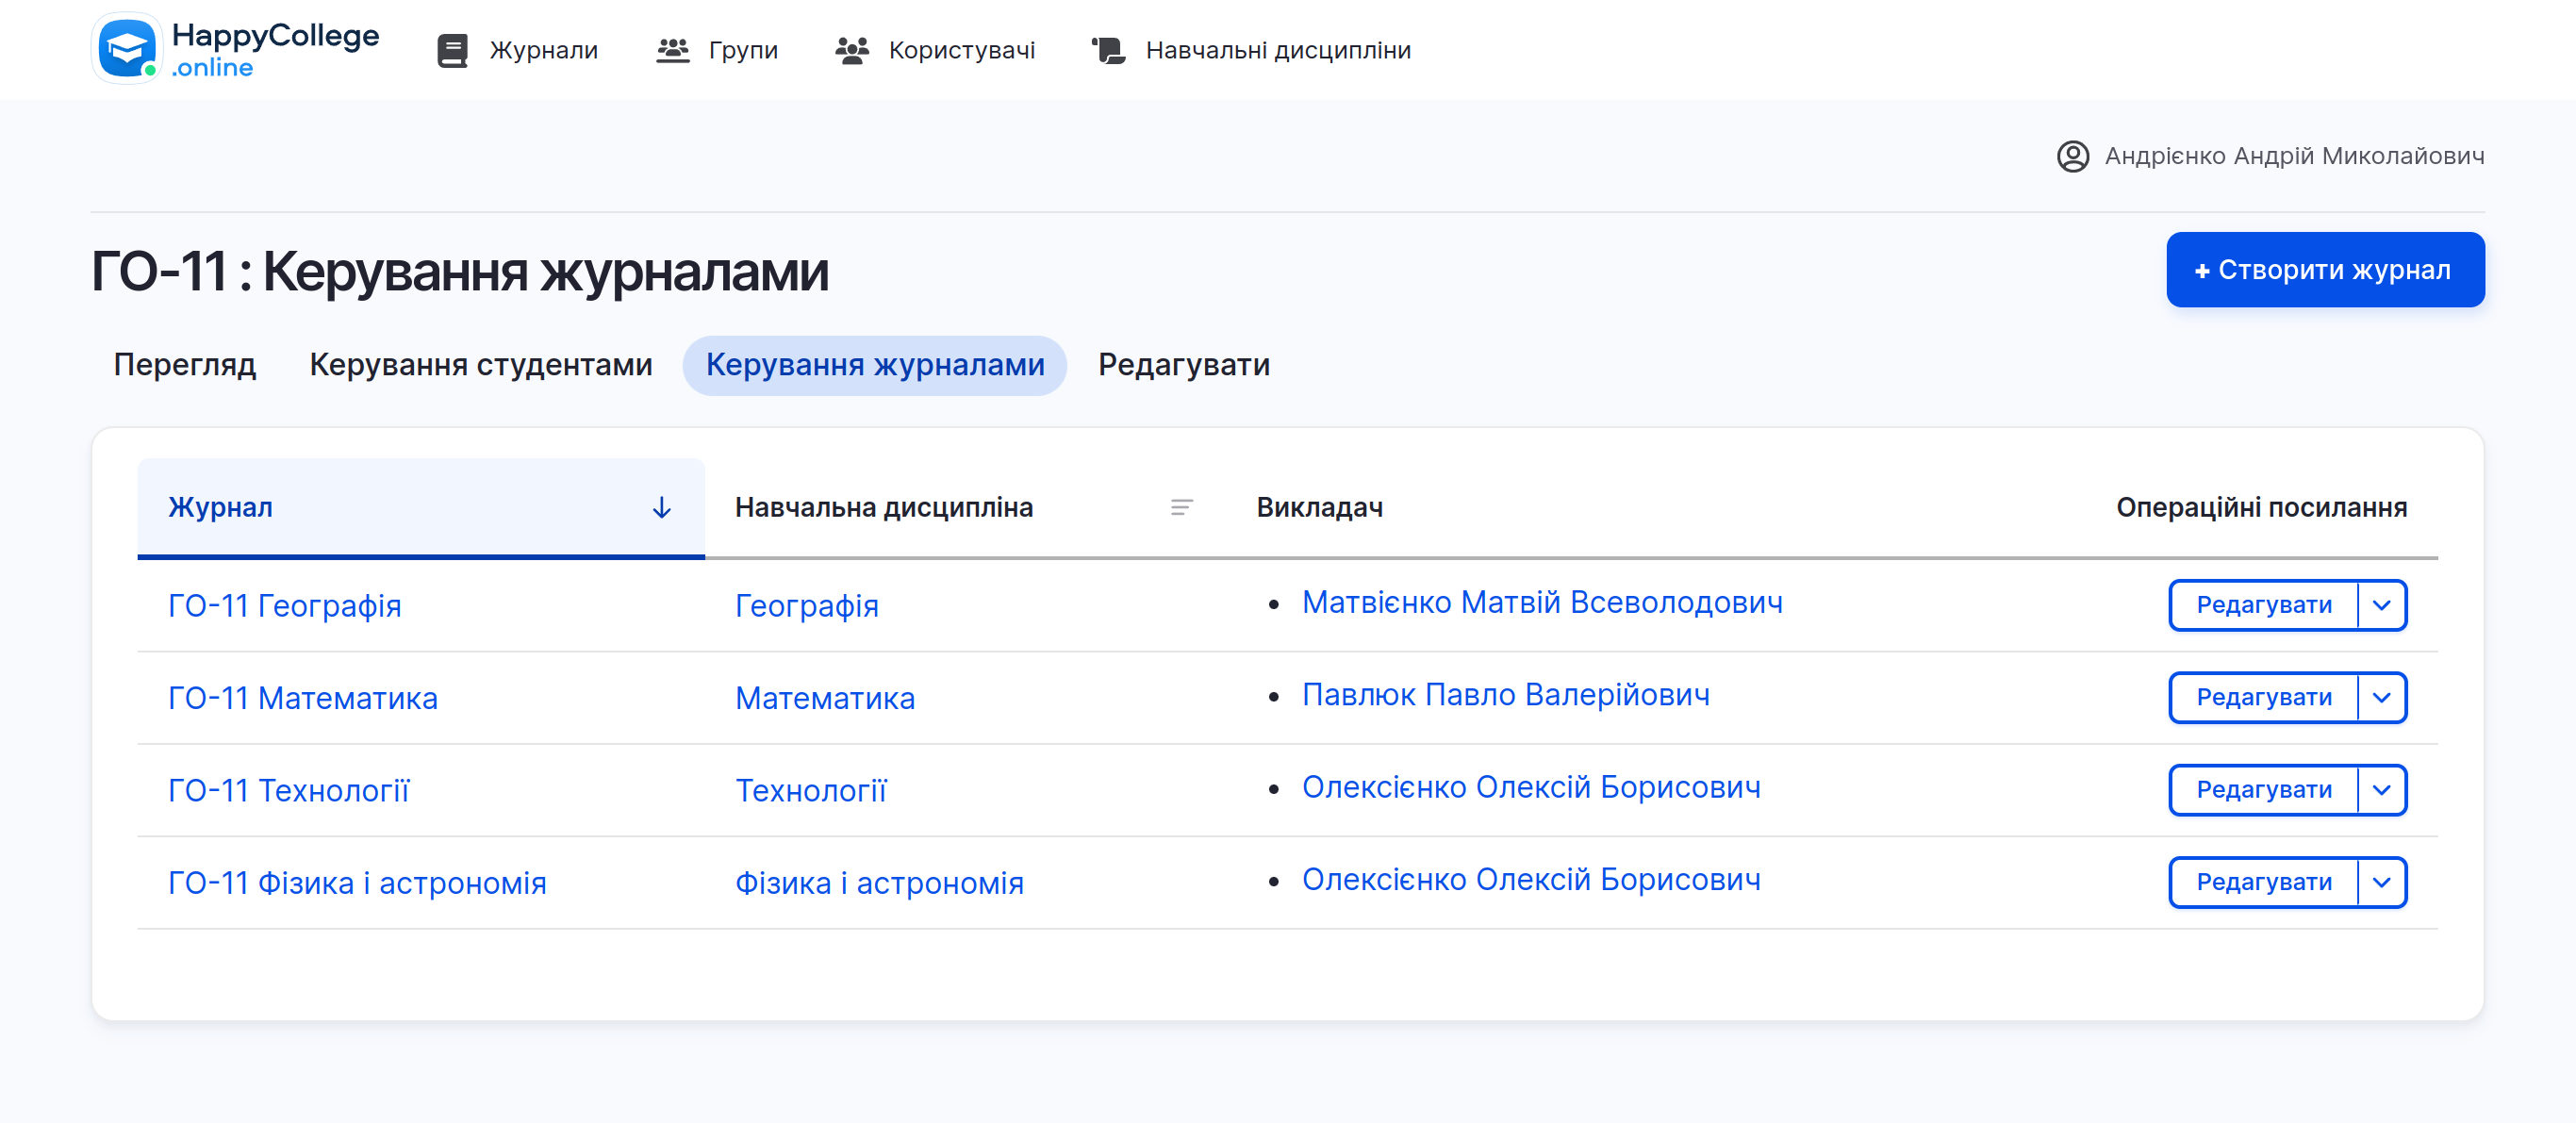Image resolution: width=2576 pixels, height=1123 pixels.
Task: Open the Редагувати tab
Action: point(1183,365)
